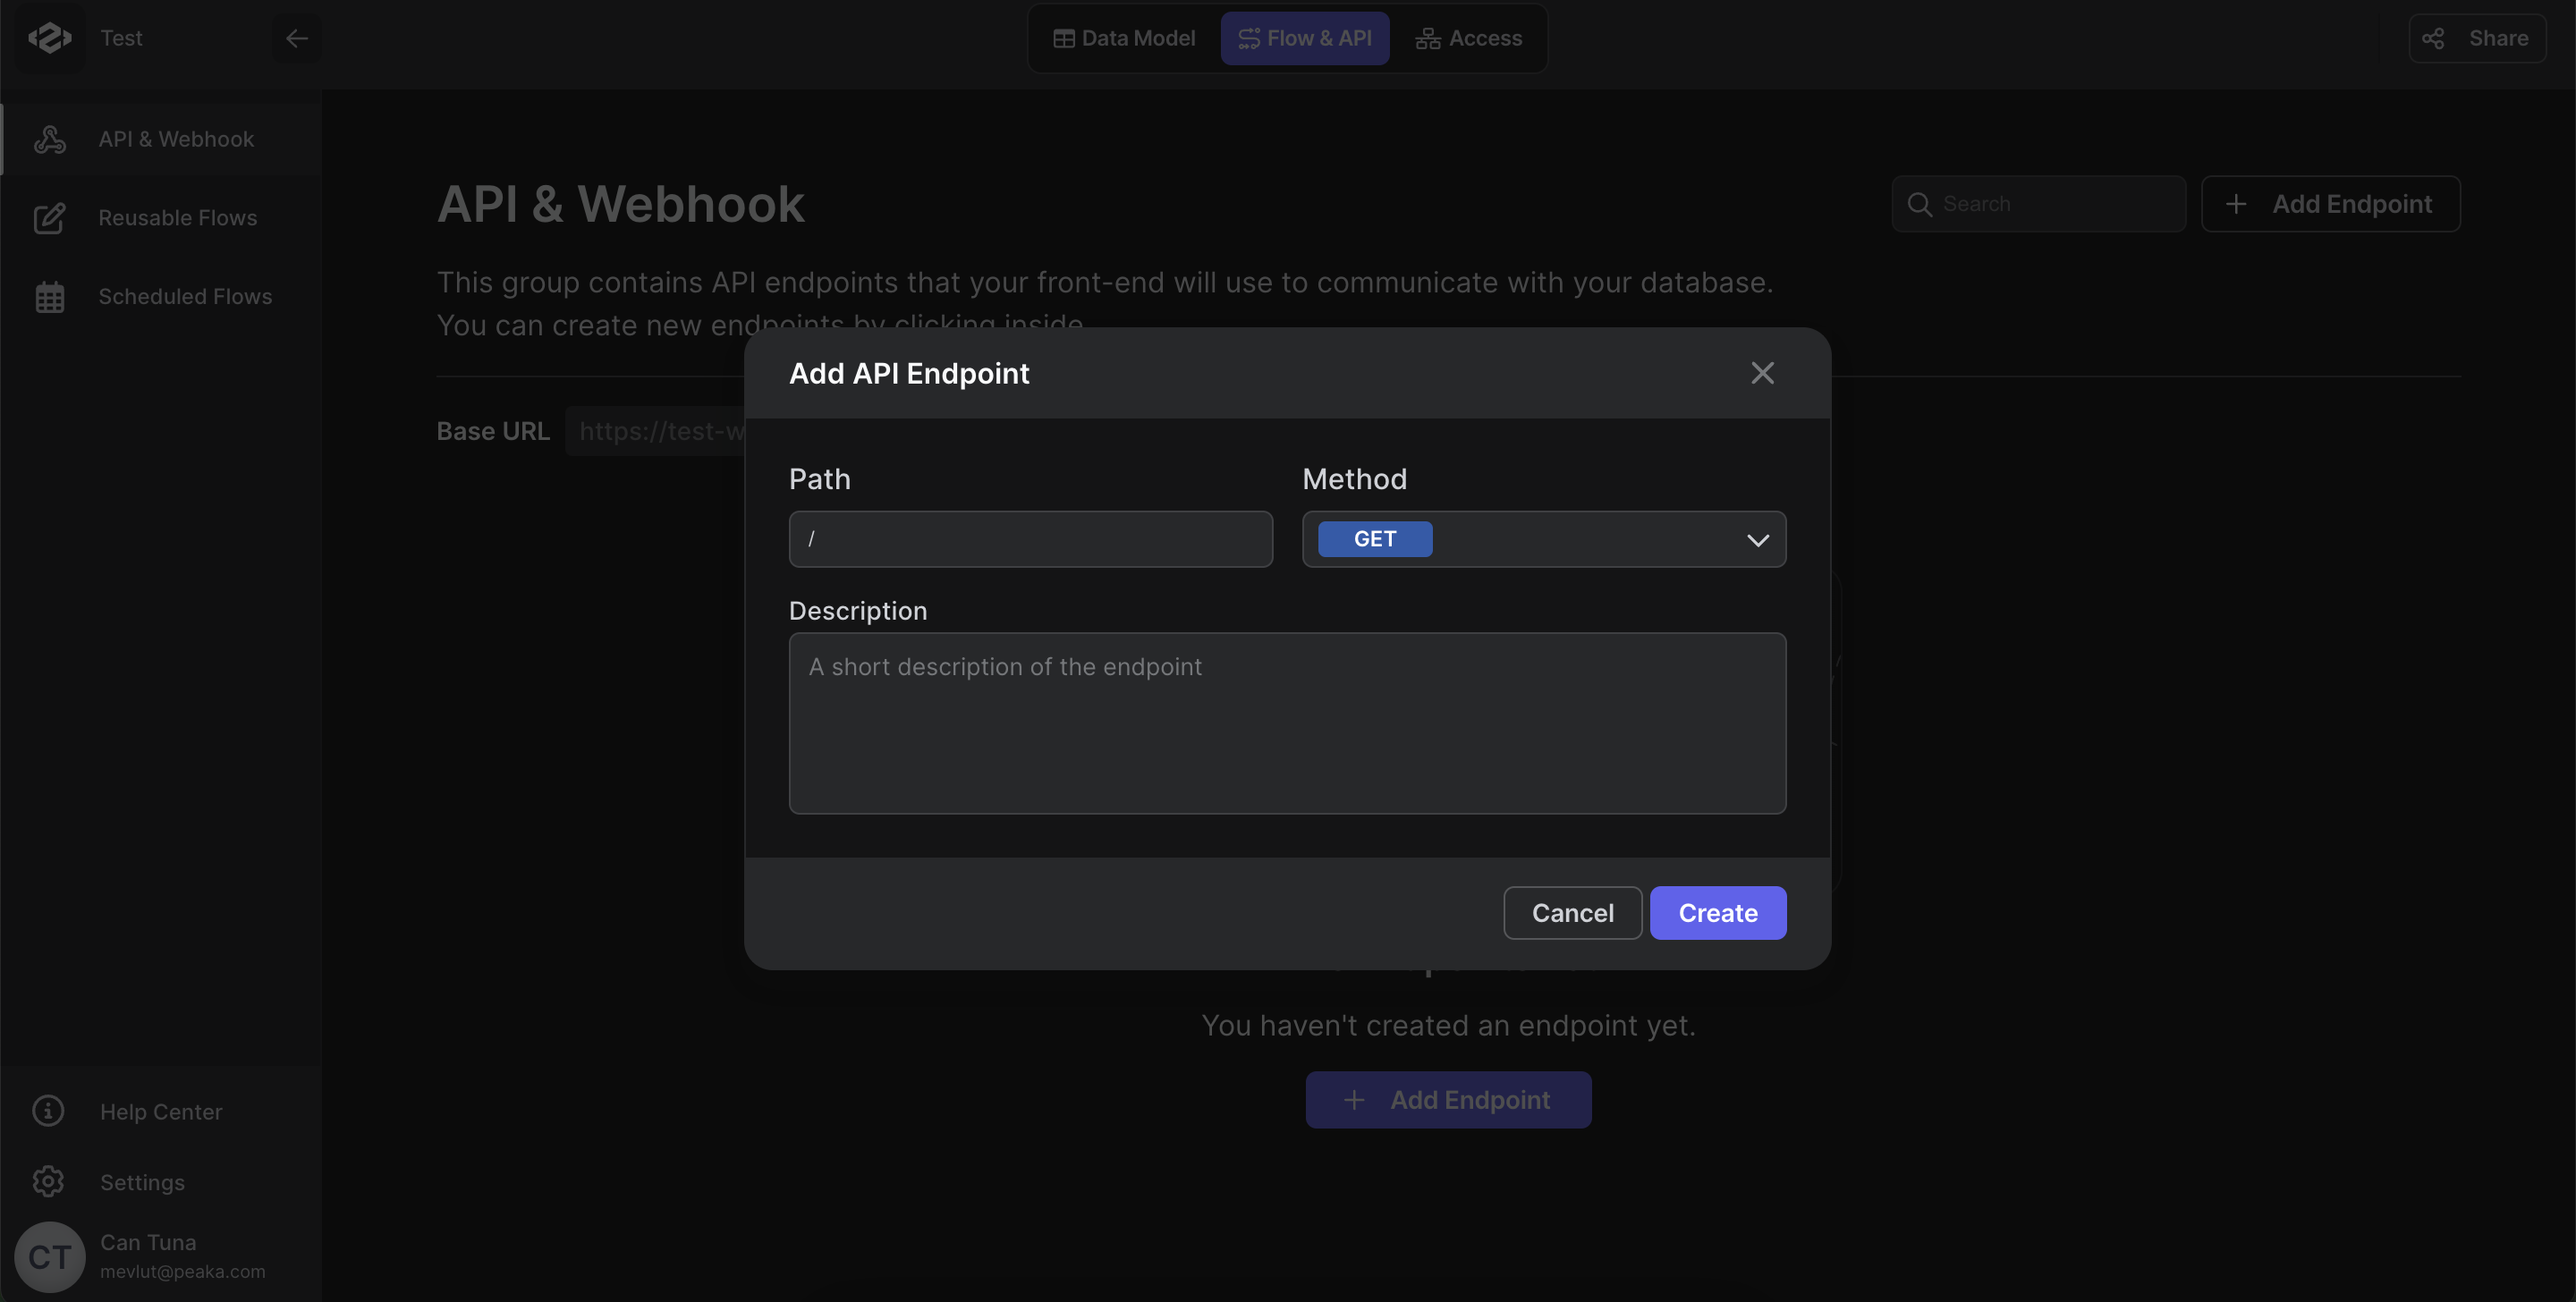This screenshot has height=1302, width=2576.
Task: Click the API & Webhook page heading
Action: (x=620, y=204)
